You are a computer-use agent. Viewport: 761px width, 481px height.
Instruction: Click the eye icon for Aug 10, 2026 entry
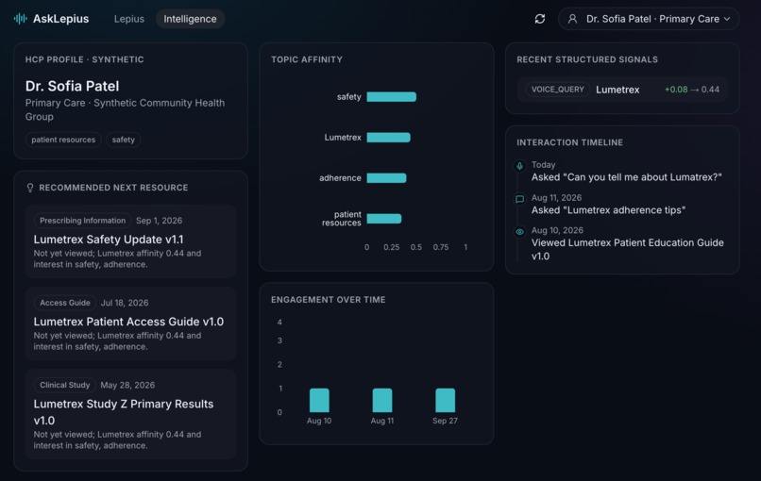tap(520, 232)
